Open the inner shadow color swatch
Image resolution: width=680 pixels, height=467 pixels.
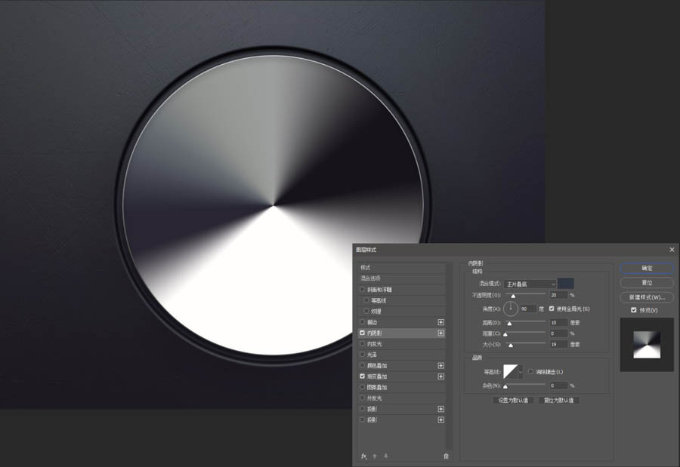pyautogui.click(x=566, y=284)
